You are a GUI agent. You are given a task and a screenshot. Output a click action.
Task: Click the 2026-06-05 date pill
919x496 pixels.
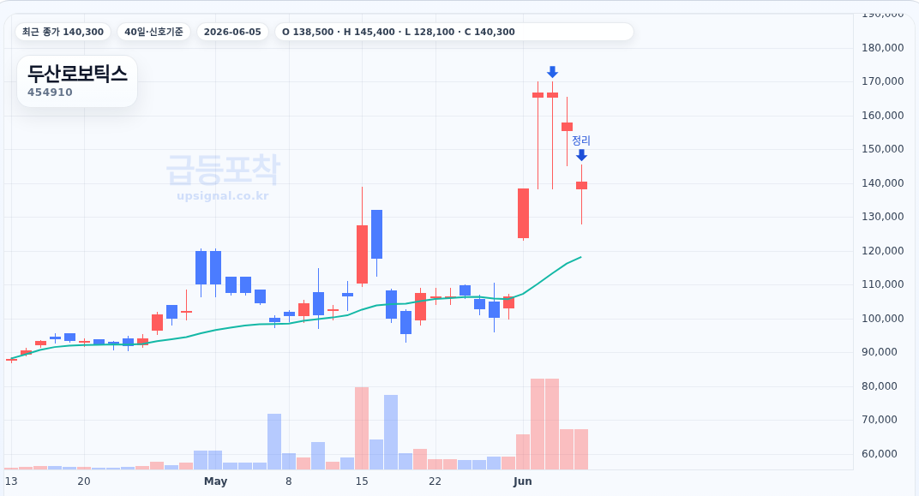point(232,32)
